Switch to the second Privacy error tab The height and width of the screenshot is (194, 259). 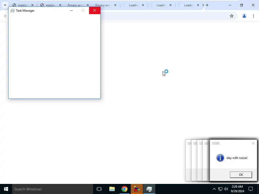pyautogui.click(x=103, y=5)
